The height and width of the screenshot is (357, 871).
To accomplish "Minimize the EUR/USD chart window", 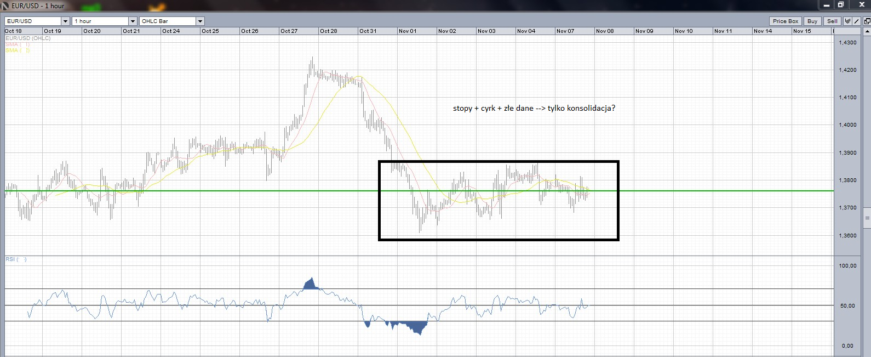I will pos(827,5).
